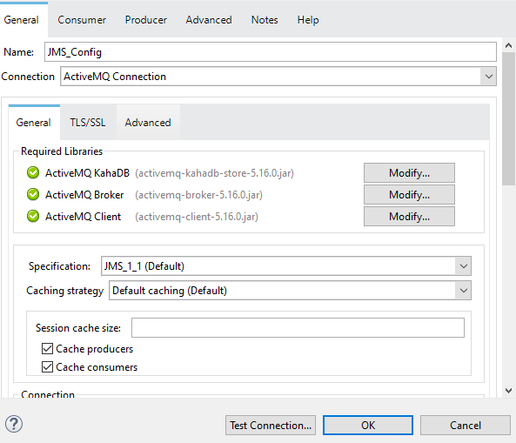This screenshot has width=516, height=443.
Task: Open the top-level Advanced tab
Action: [209, 20]
